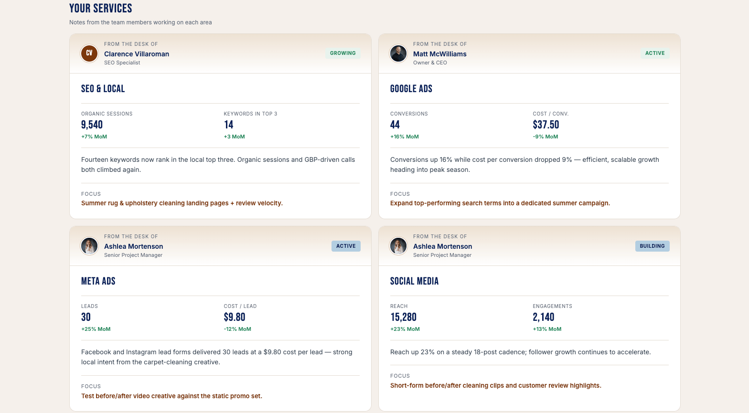Viewport: 749px width, 413px height.
Task: Click the Google Ads card title
Action: tap(411, 89)
